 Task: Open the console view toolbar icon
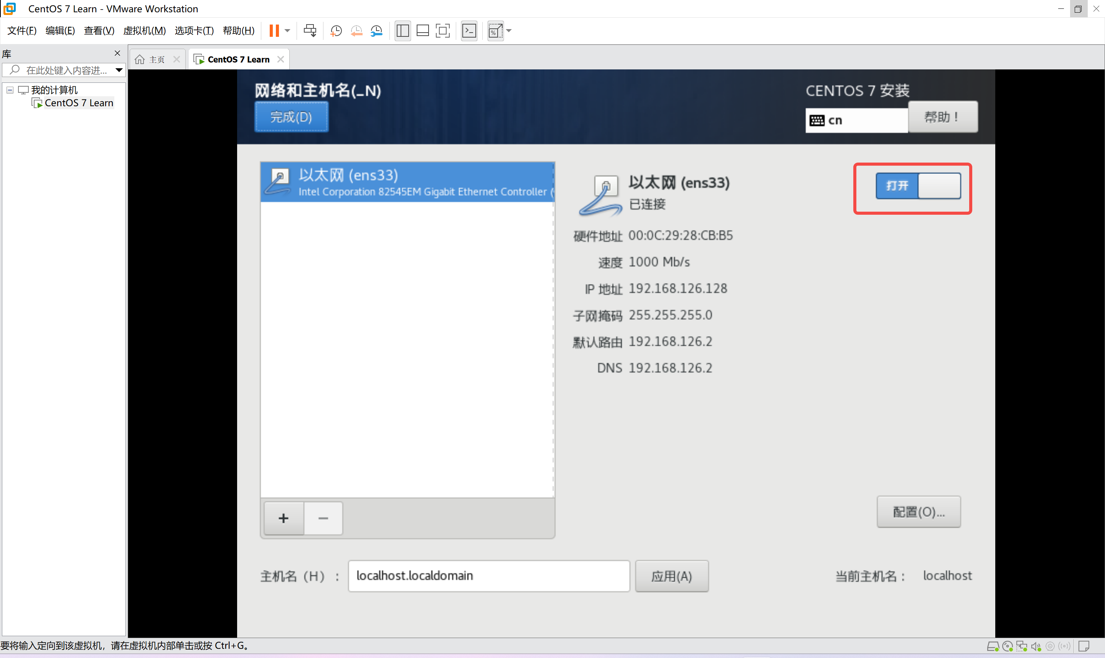point(469,31)
